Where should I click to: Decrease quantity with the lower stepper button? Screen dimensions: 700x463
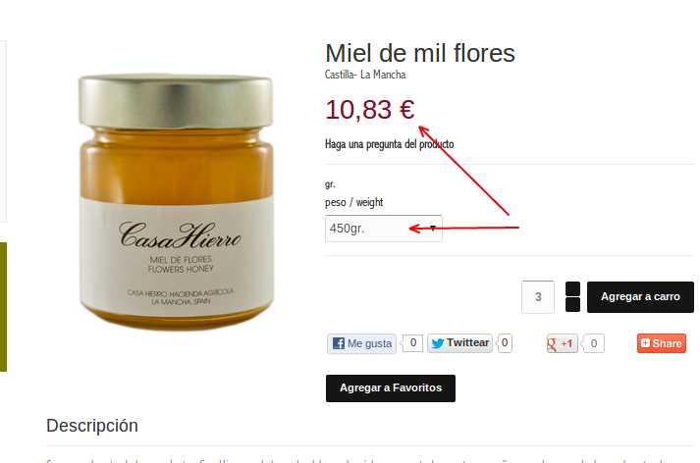click(x=572, y=304)
